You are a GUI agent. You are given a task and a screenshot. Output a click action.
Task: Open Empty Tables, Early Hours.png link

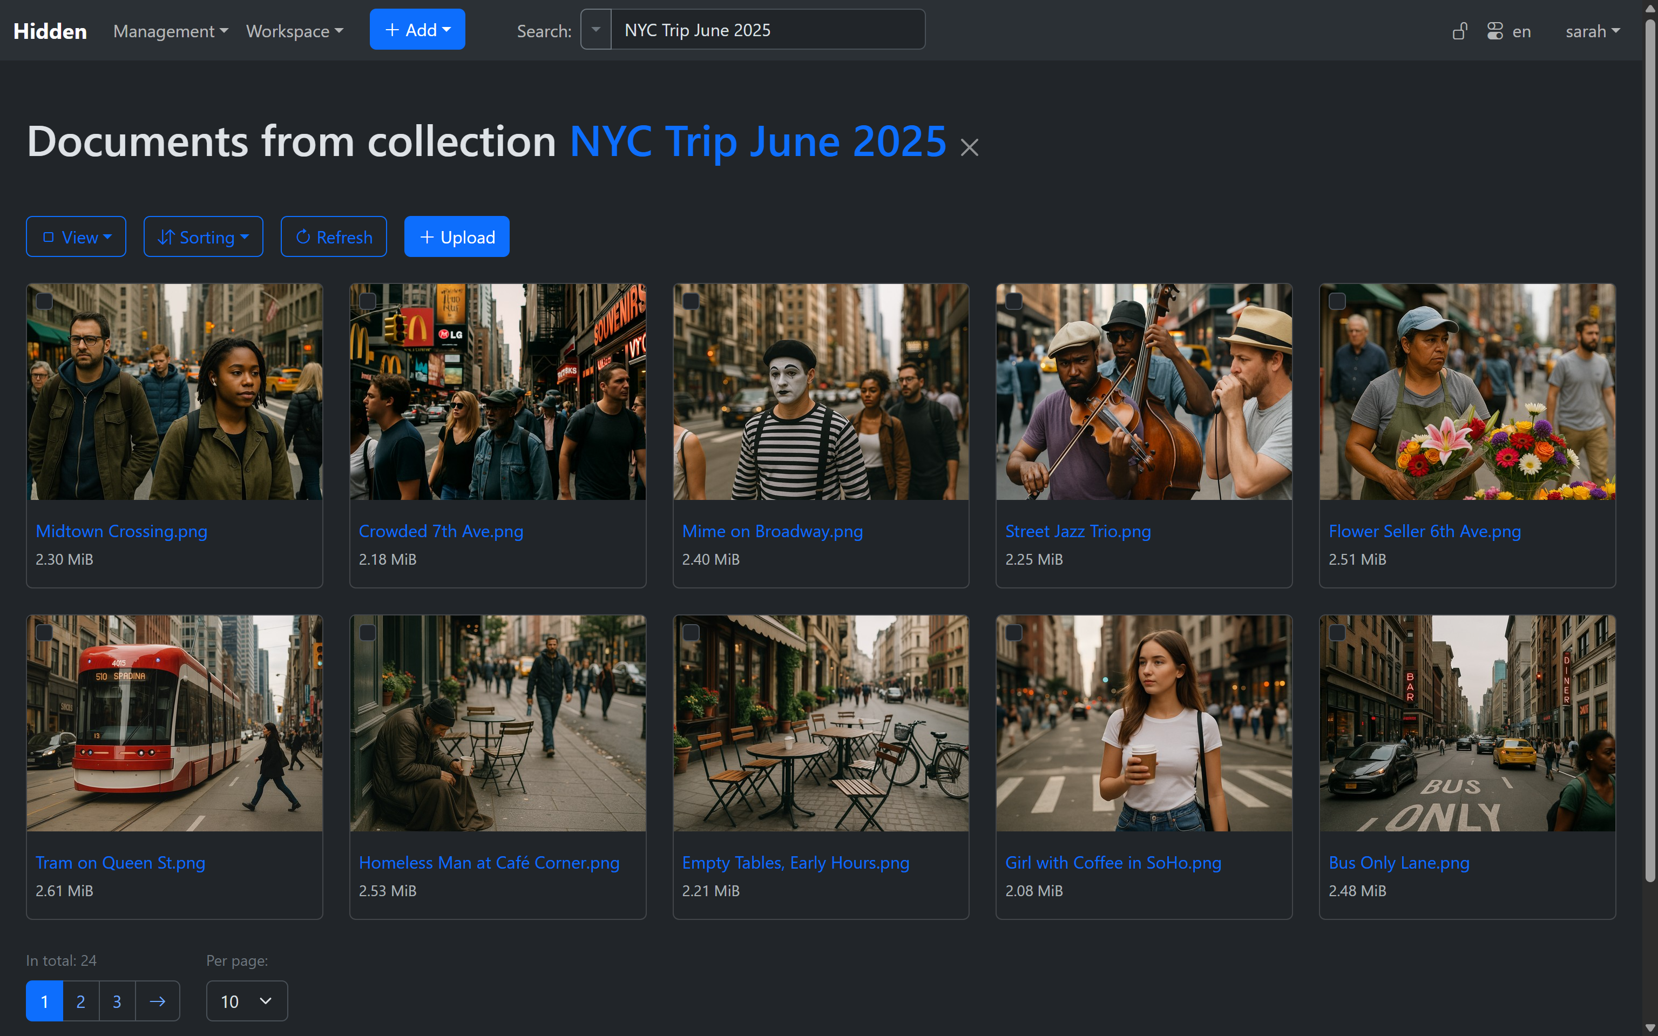click(795, 863)
